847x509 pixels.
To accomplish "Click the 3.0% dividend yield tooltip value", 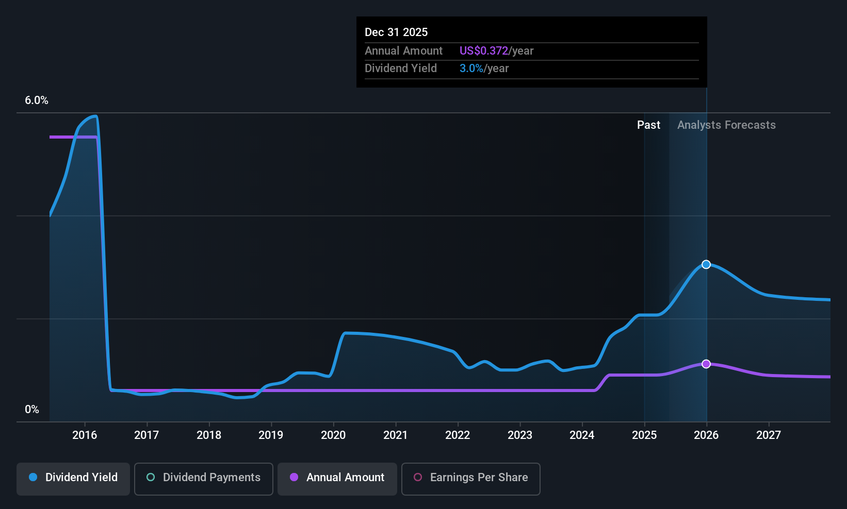I will [x=471, y=69].
